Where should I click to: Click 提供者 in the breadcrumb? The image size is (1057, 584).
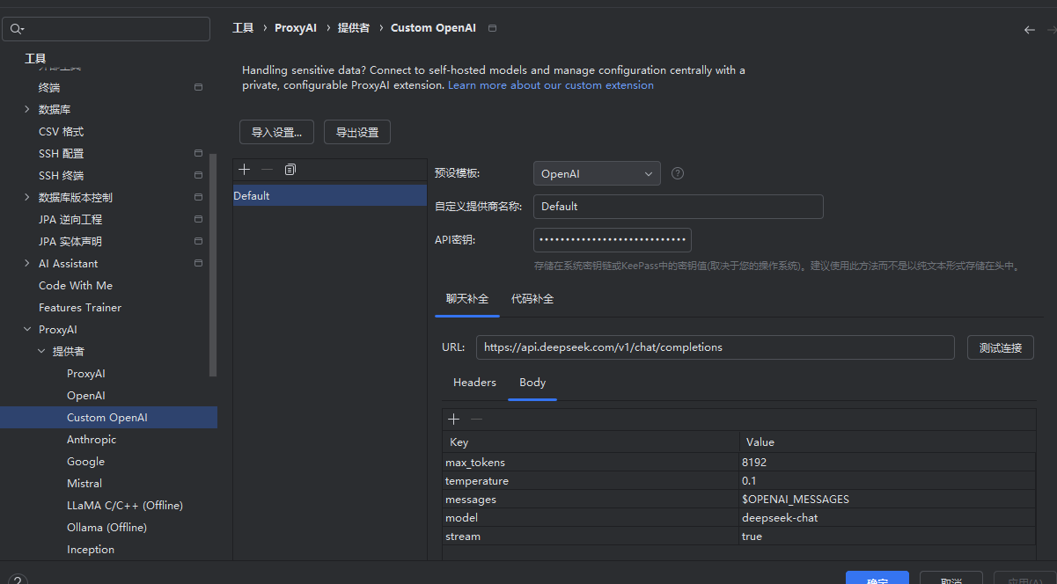[x=354, y=28]
